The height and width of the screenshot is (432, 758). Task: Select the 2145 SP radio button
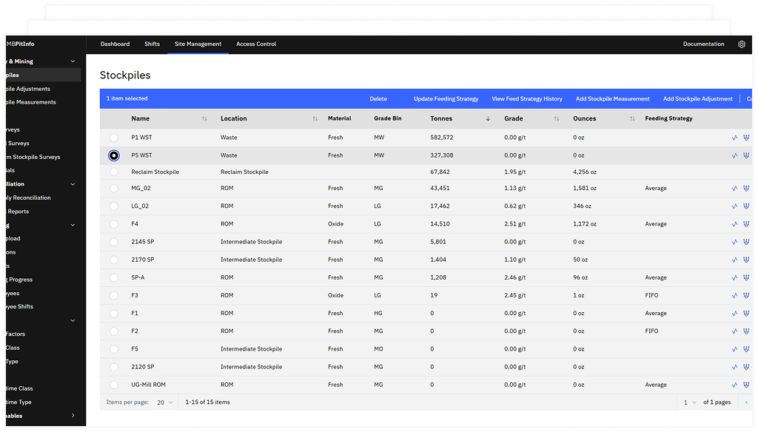pos(113,242)
